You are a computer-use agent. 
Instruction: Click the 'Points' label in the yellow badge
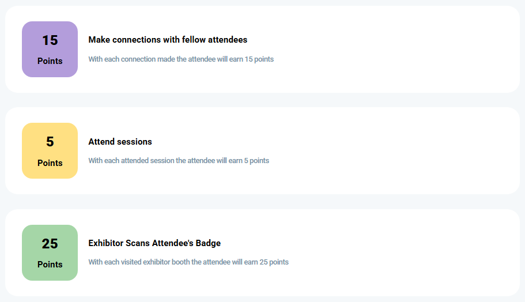[x=50, y=163]
